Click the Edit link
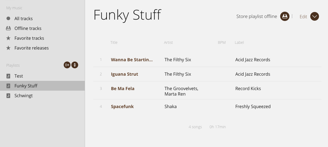This screenshot has height=147, width=328. pyautogui.click(x=303, y=17)
